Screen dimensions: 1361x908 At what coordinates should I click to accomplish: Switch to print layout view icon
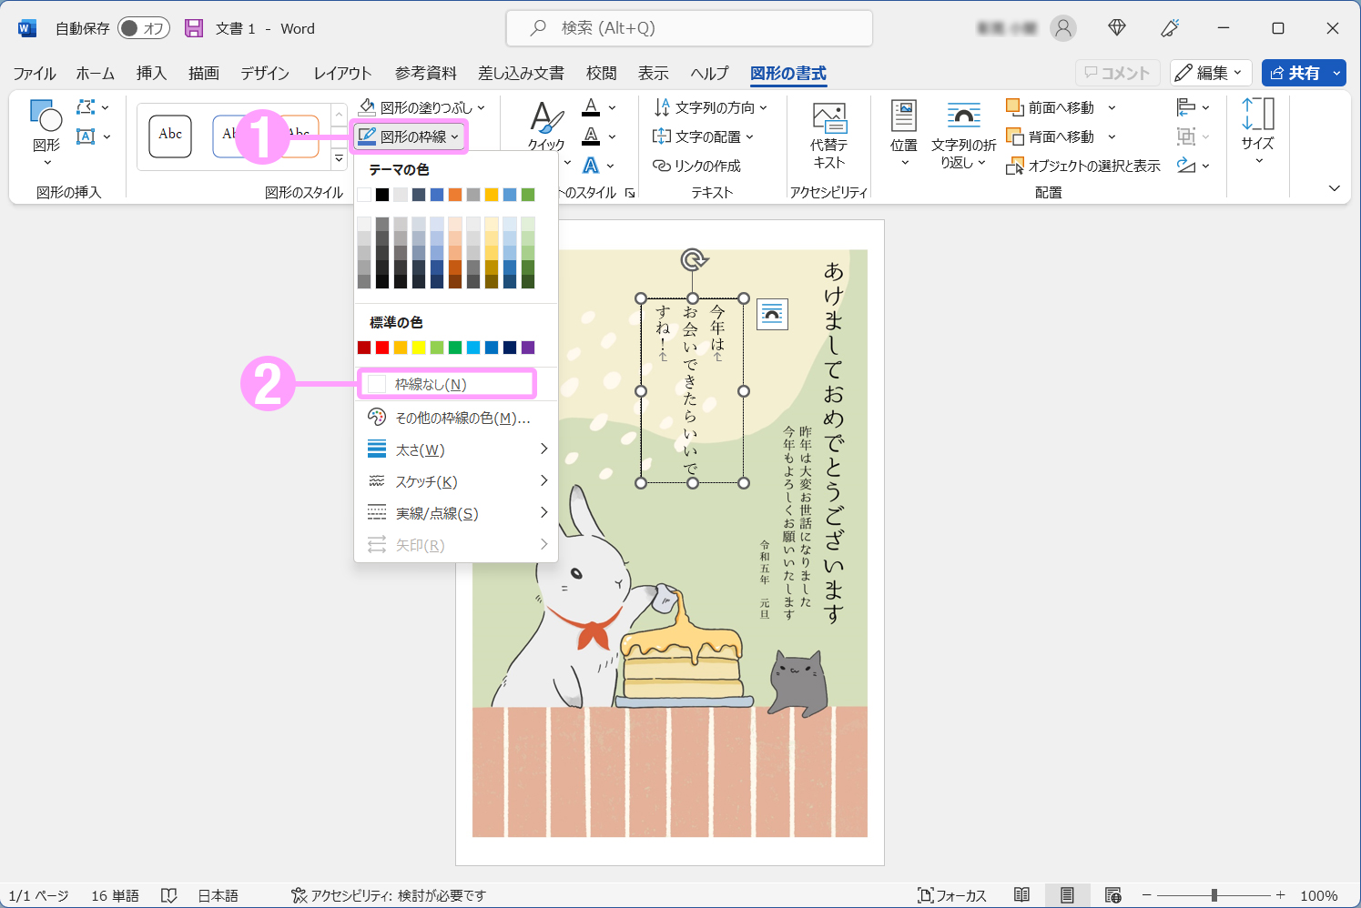[1067, 895]
